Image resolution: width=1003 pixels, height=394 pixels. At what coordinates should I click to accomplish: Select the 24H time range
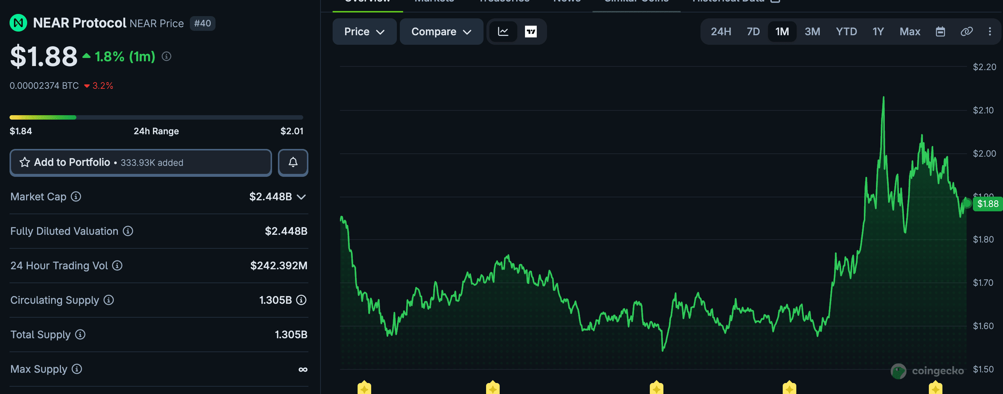(721, 32)
